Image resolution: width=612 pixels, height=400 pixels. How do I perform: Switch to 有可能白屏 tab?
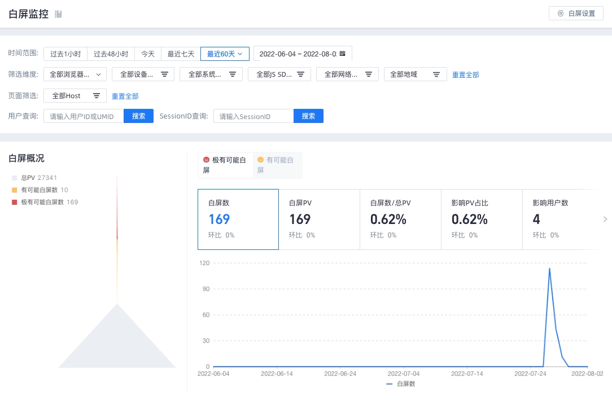click(277, 165)
